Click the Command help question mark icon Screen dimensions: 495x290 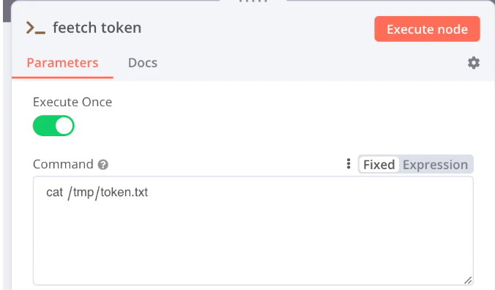click(x=103, y=165)
